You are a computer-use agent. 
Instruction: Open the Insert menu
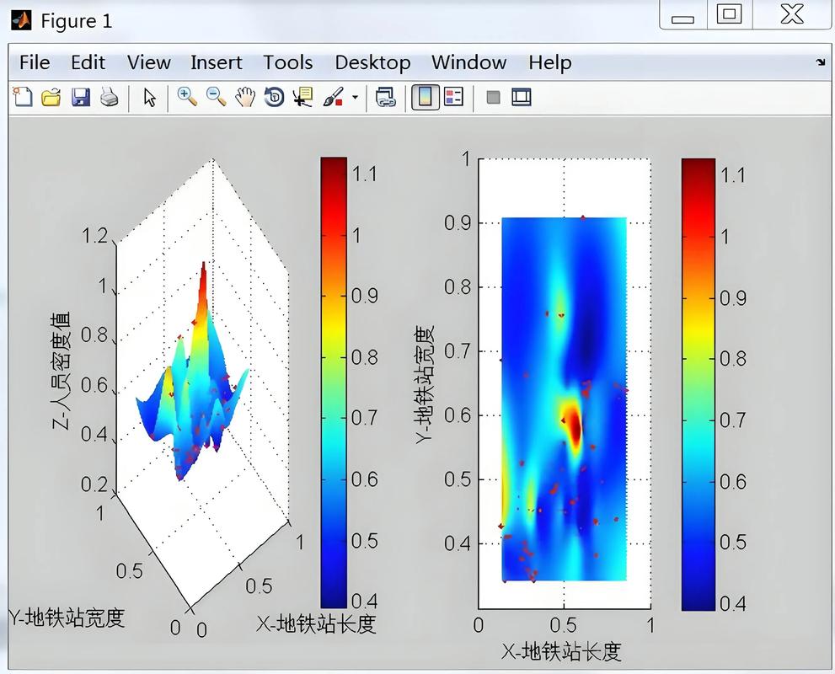(x=216, y=62)
